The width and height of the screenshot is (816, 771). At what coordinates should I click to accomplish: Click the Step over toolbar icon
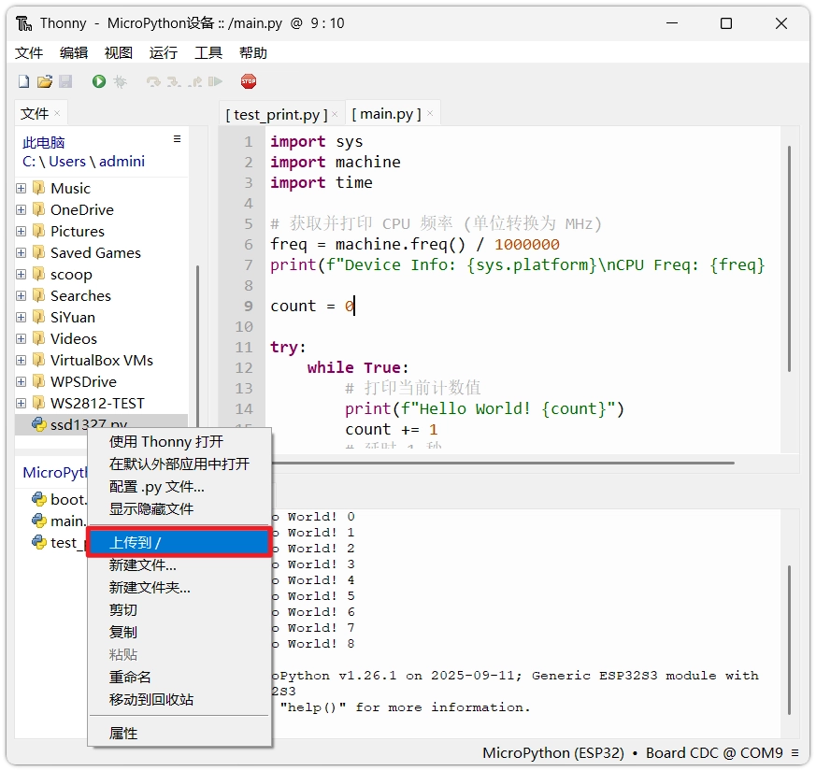[x=153, y=82]
